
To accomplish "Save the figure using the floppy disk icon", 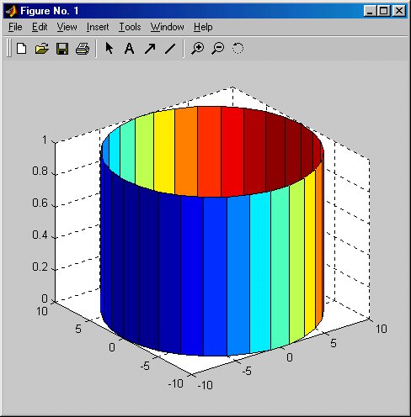I will 62,49.
